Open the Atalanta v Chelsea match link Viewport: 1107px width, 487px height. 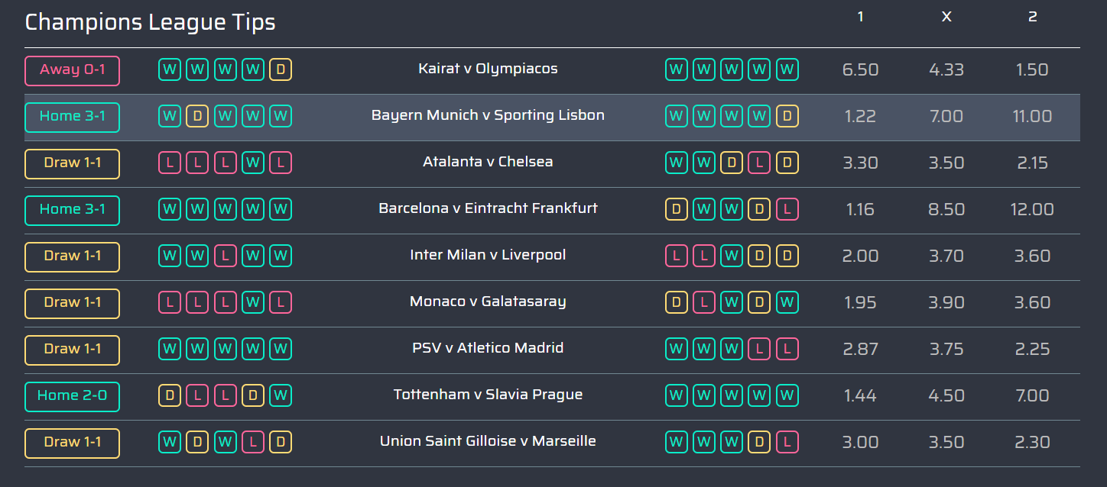coord(488,162)
